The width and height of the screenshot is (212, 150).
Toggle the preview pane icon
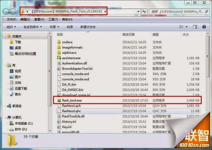coord(195,27)
